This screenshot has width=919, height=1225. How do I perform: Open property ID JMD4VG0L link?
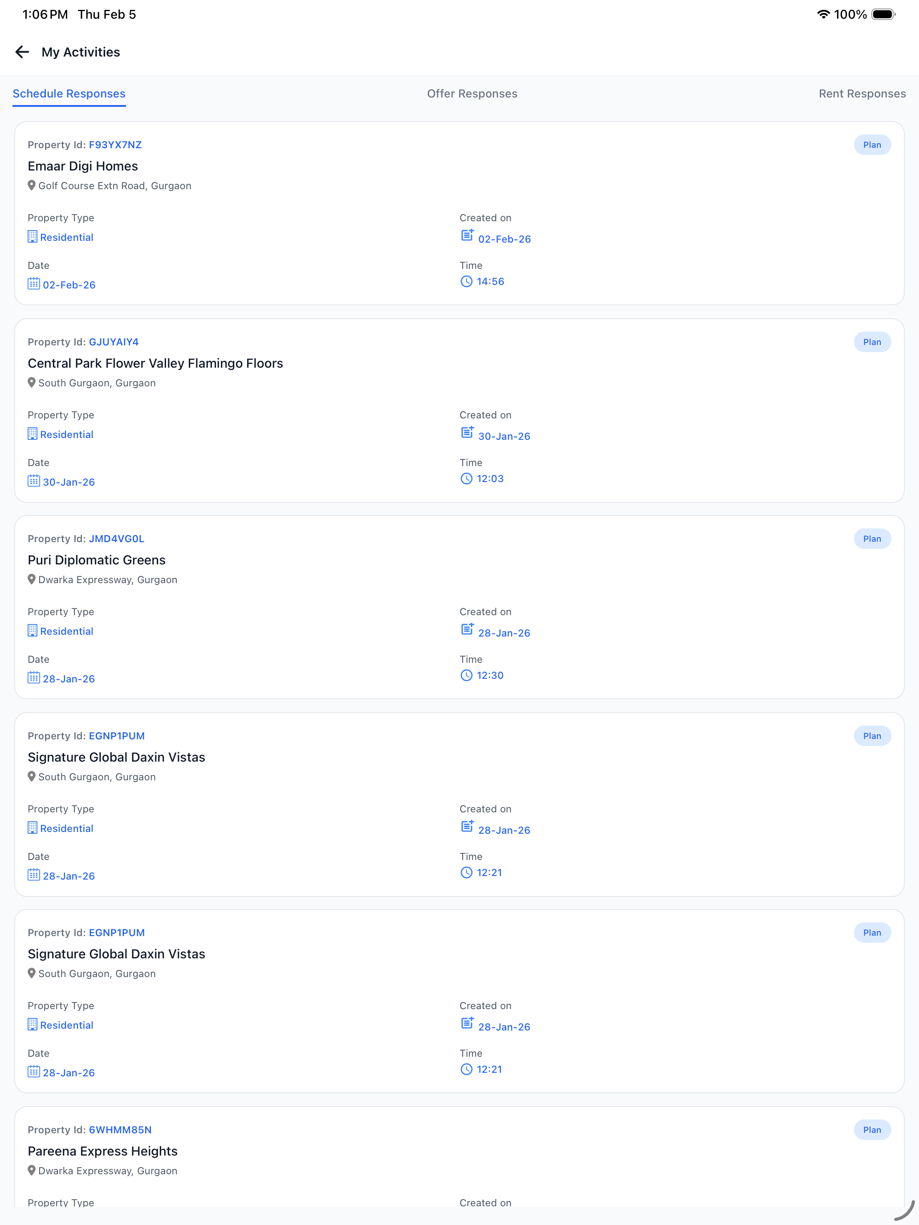(x=116, y=538)
